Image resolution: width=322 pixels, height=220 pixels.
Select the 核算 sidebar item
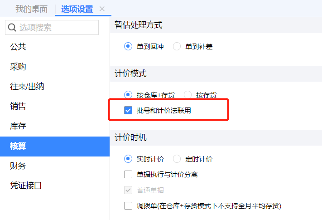18,146
